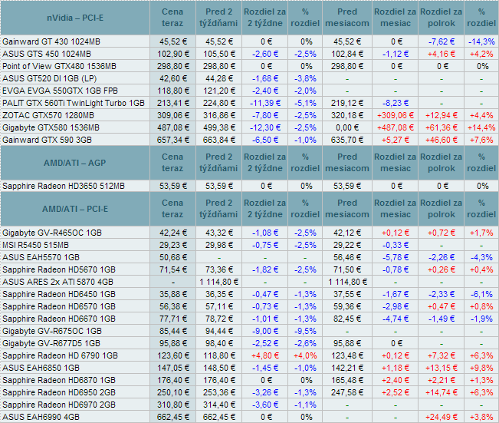Select the +46,60 € half-year difference cell
Image resolution: width=499 pixels, height=423 pixels.
442,140
